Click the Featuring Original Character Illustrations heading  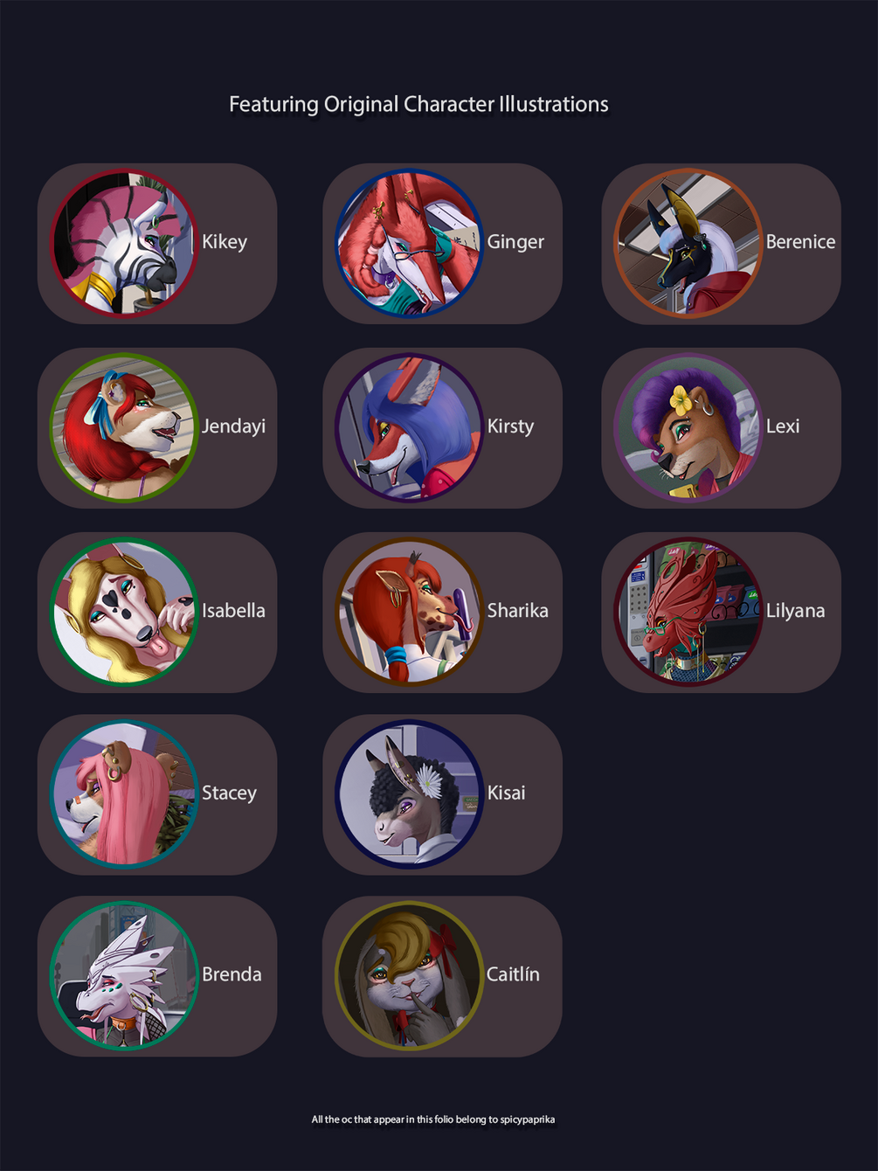(x=418, y=104)
